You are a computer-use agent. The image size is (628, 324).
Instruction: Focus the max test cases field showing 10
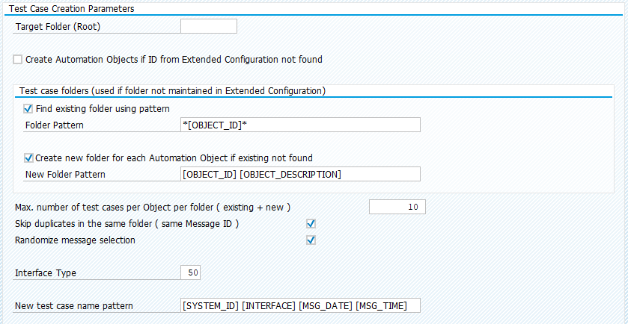[x=397, y=207]
